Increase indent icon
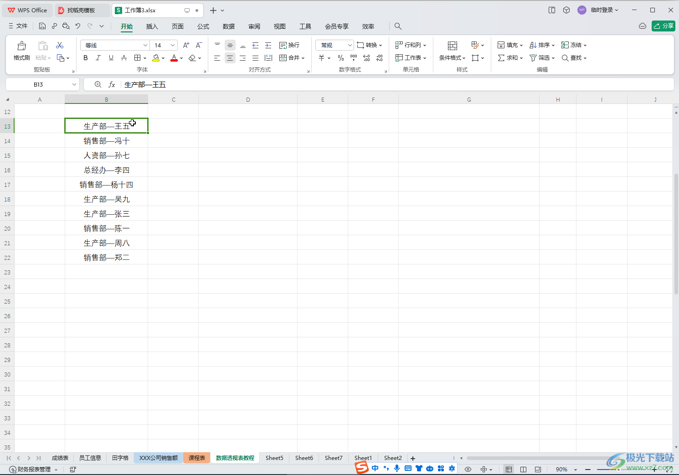679x475 pixels. pos(268,45)
